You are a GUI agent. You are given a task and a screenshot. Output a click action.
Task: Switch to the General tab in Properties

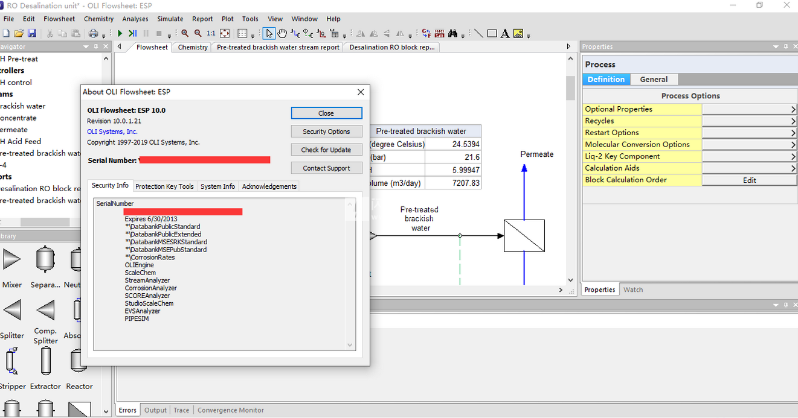(654, 80)
